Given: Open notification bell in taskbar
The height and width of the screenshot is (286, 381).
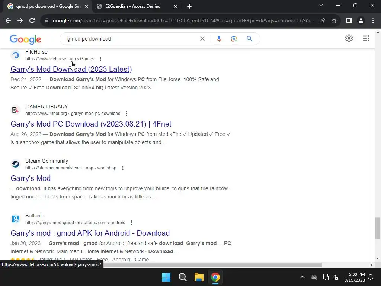Looking at the screenshot, I should tap(371, 277).
